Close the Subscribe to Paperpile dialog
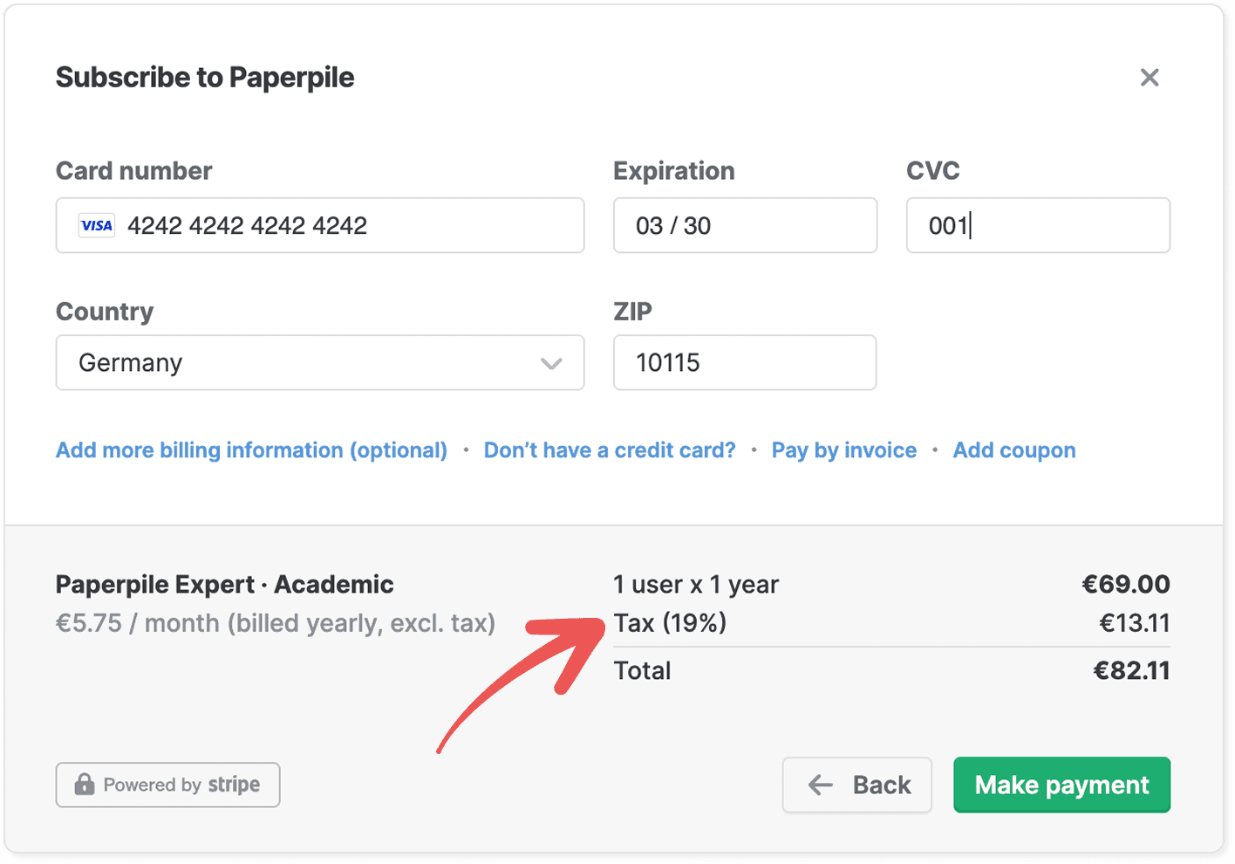The image size is (1235, 864). point(1150,78)
